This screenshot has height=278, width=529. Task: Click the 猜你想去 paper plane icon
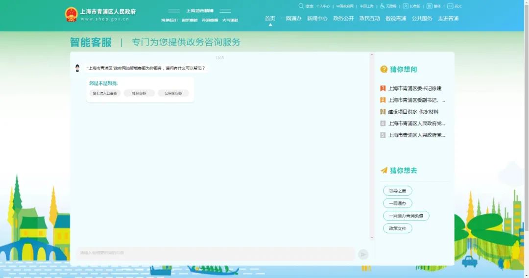pos(384,170)
